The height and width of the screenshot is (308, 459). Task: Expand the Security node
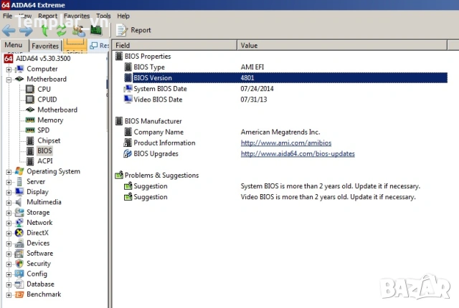coord(9,264)
